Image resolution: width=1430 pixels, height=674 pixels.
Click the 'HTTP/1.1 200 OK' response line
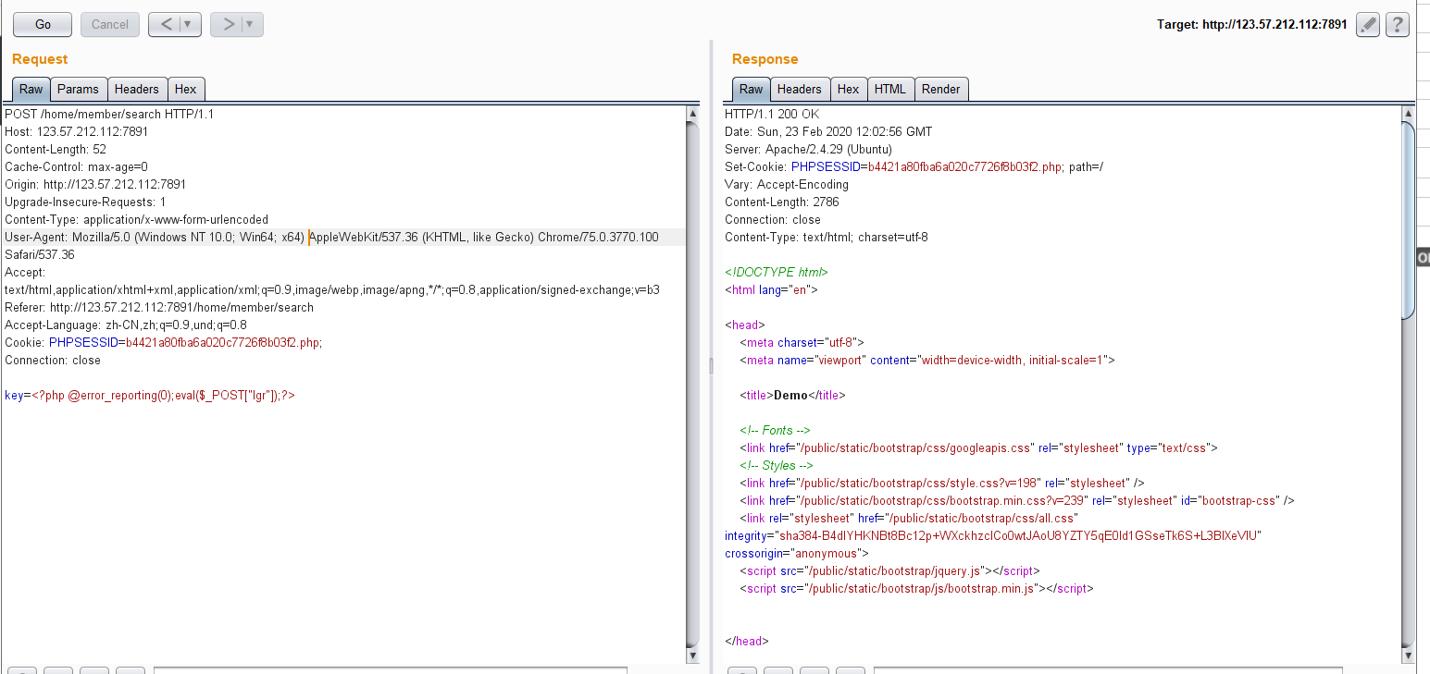point(772,115)
